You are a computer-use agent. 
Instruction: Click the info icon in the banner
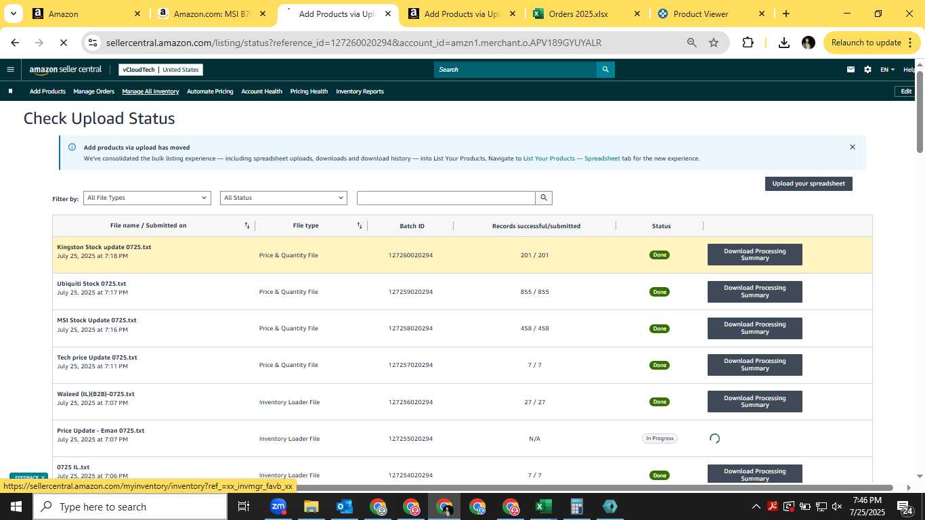(72, 147)
